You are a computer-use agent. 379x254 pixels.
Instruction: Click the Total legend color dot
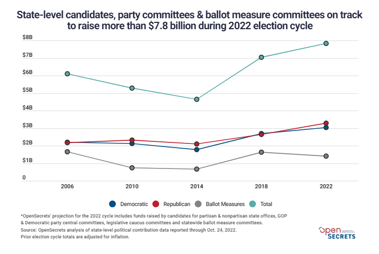[x=253, y=204]
